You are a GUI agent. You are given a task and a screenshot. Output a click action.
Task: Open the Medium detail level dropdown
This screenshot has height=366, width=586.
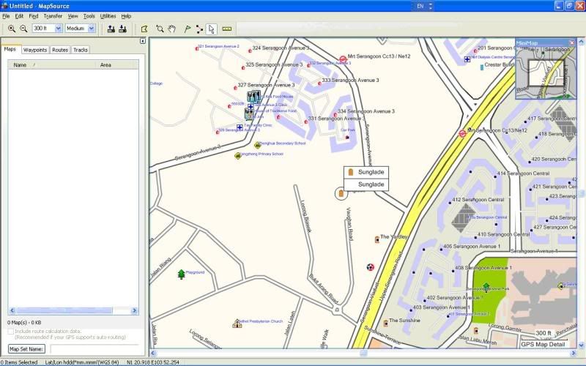click(92, 29)
